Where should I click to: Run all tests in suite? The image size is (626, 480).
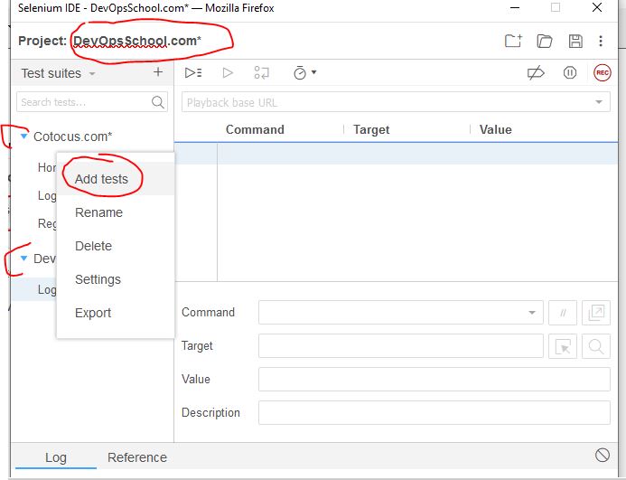click(192, 73)
